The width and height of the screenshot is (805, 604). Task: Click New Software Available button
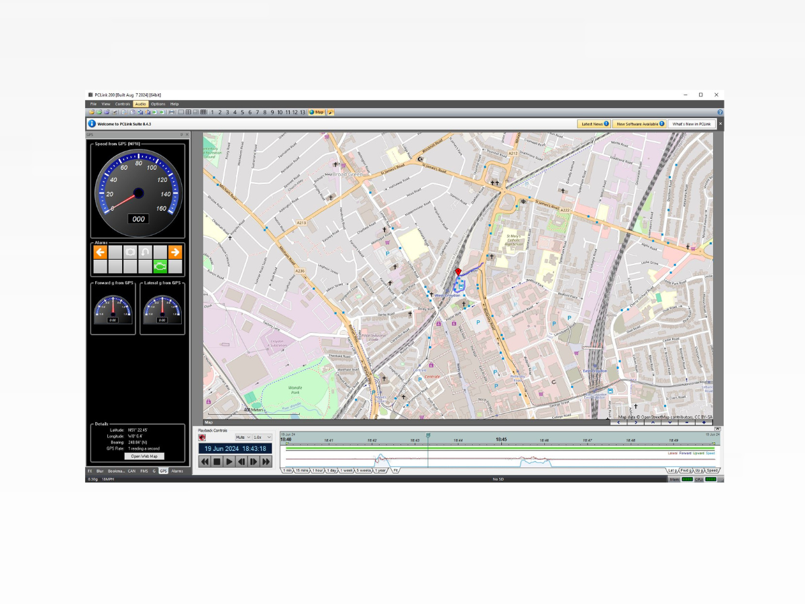640,124
